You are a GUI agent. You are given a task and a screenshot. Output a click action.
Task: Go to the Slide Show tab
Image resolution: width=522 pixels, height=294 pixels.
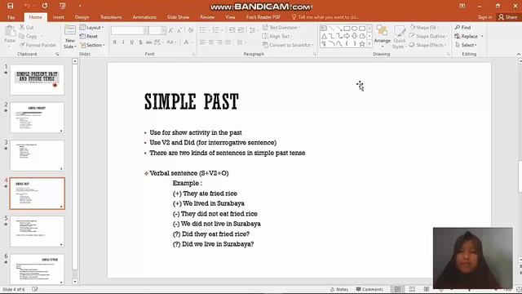click(178, 17)
